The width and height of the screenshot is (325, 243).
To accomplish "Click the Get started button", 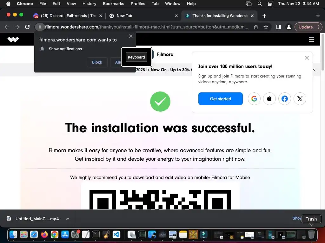I will coord(220,99).
